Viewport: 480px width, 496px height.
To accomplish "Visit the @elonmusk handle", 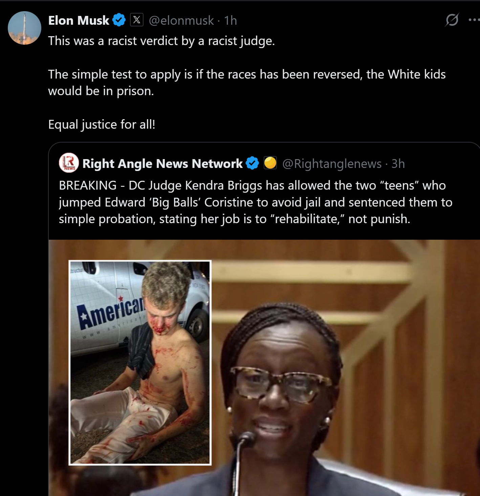I will [181, 20].
